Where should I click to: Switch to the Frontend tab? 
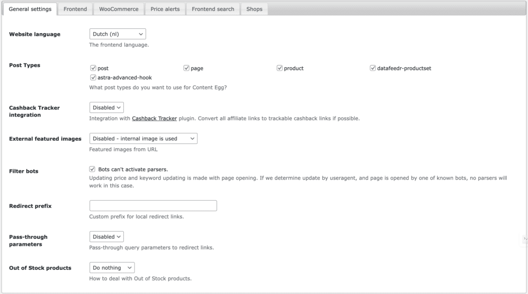[75, 9]
